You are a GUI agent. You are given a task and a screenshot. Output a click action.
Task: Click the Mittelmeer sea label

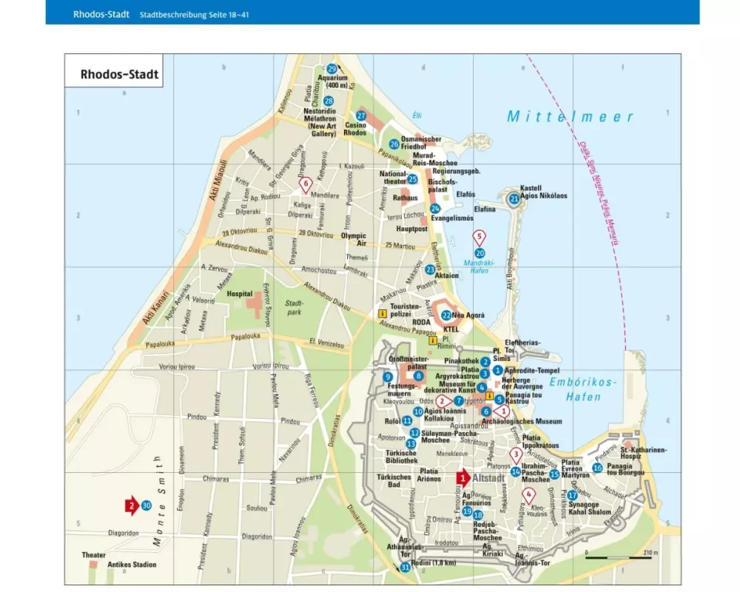coord(570,117)
